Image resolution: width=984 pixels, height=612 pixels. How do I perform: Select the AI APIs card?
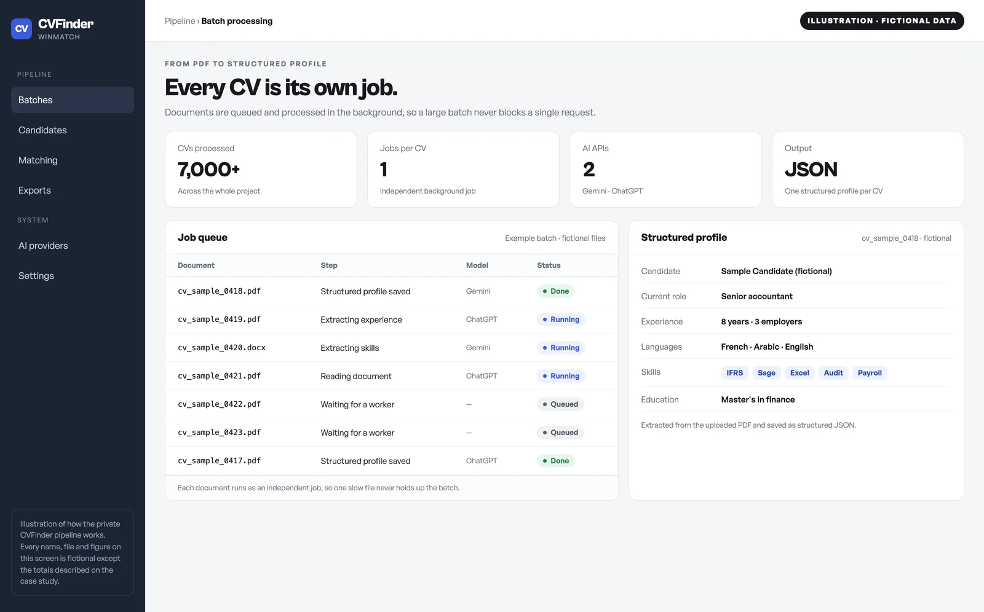click(665, 169)
